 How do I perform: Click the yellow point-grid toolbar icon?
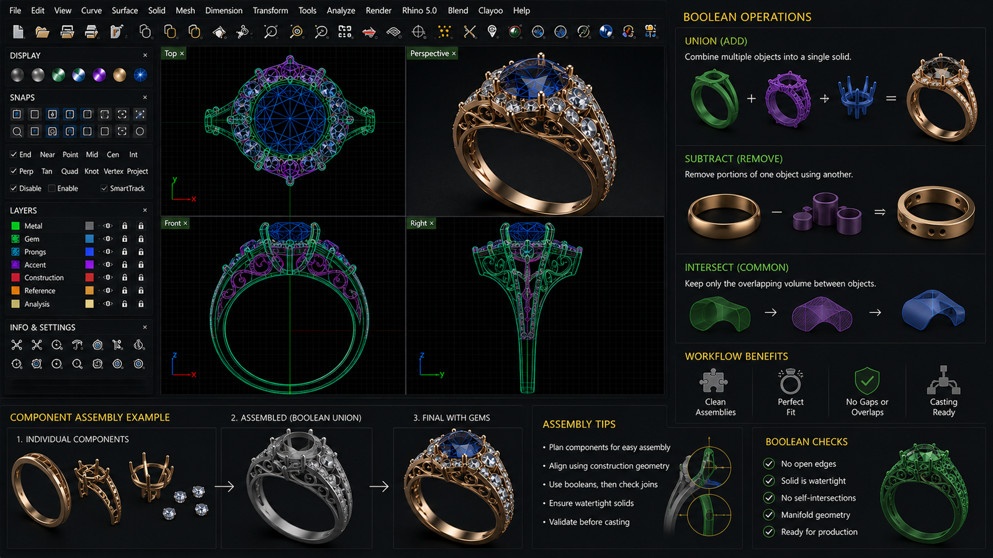coord(444,32)
